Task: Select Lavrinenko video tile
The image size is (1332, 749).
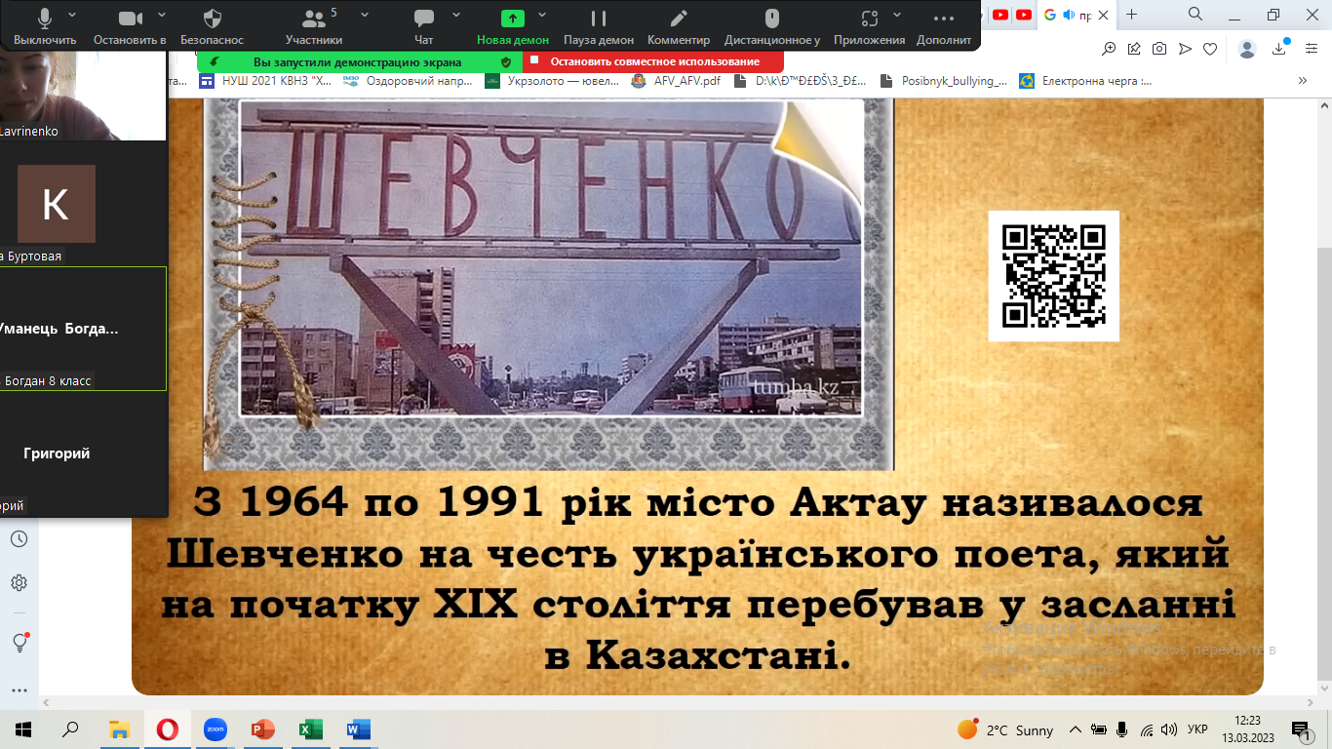Action: [x=83, y=94]
